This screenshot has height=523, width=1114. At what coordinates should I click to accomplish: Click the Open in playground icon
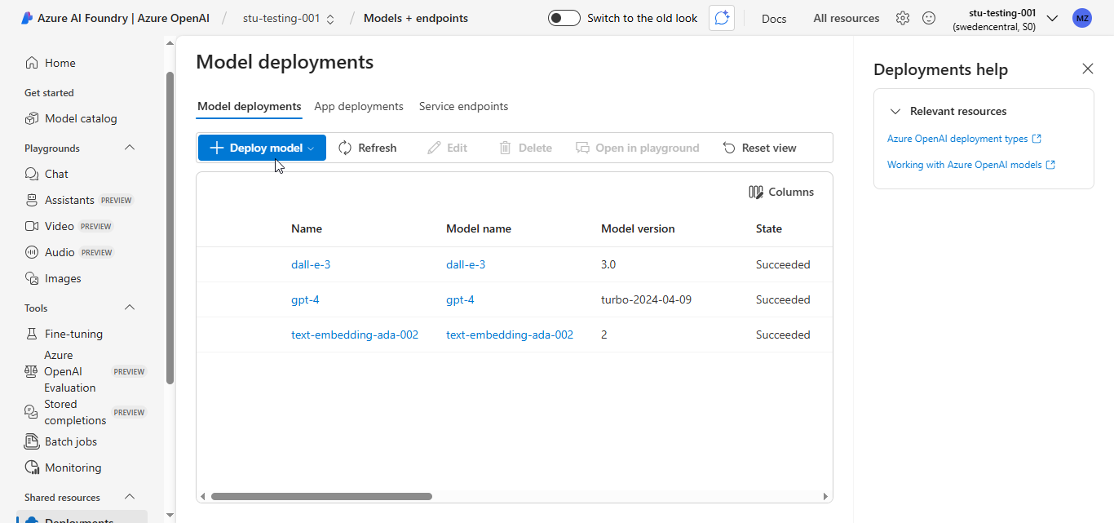click(x=582, y=148)
